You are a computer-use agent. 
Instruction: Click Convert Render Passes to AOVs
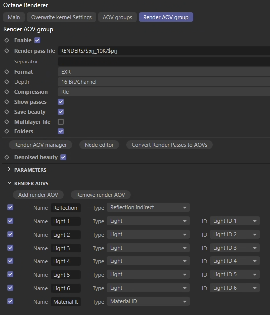170,145
